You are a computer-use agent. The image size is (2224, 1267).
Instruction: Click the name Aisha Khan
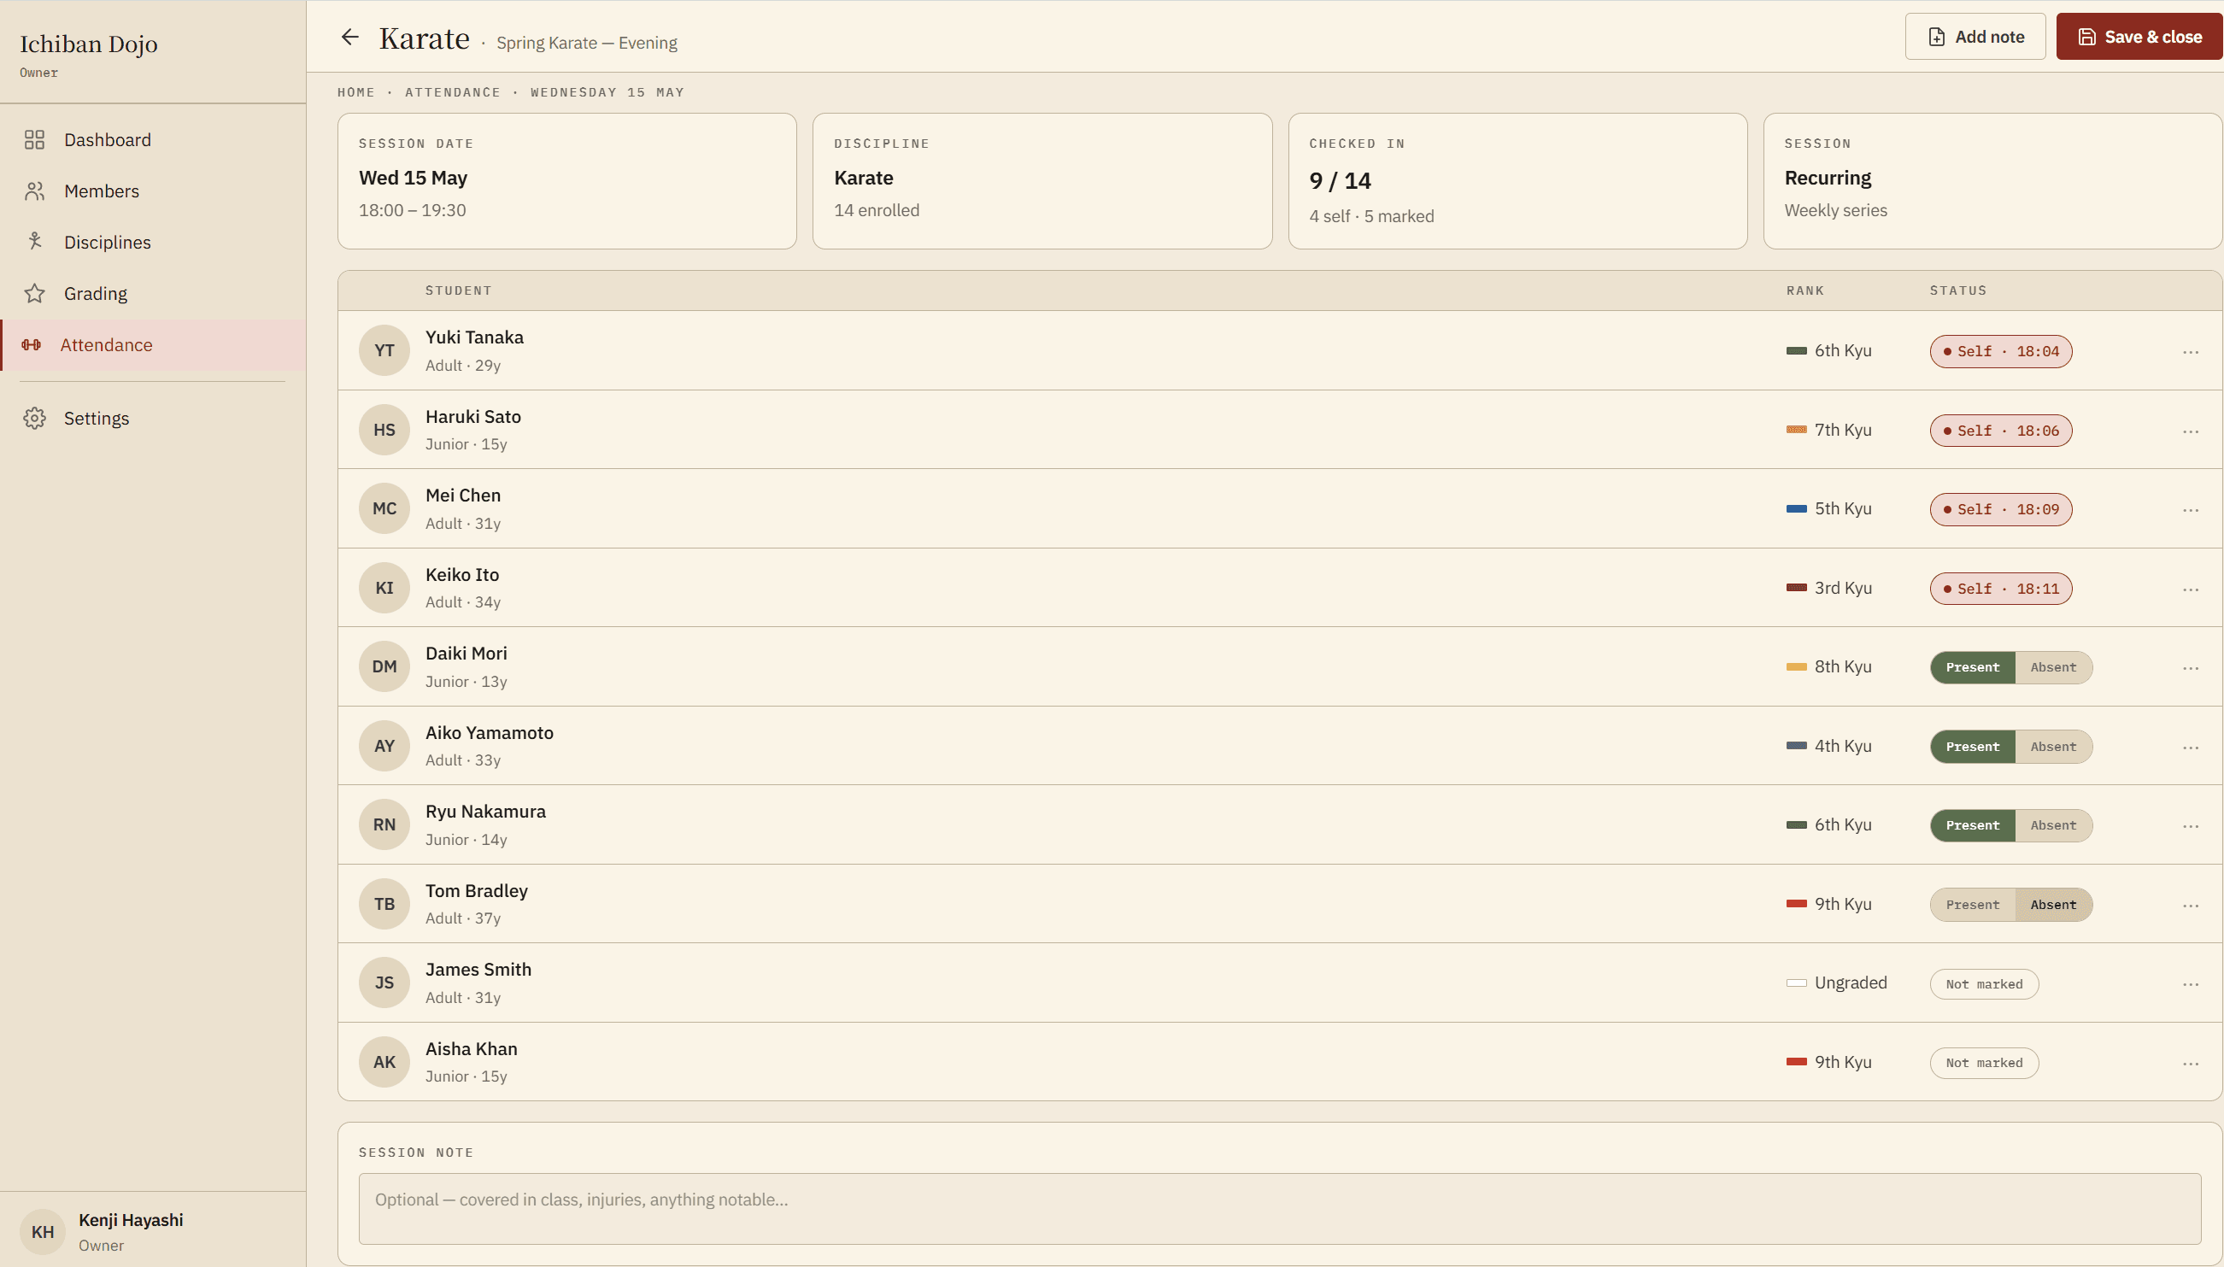pos(471,1048)
